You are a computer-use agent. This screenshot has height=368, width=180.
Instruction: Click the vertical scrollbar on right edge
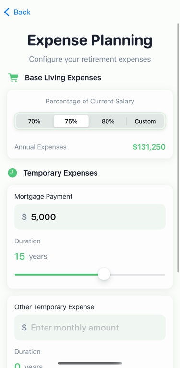(178, 147)
